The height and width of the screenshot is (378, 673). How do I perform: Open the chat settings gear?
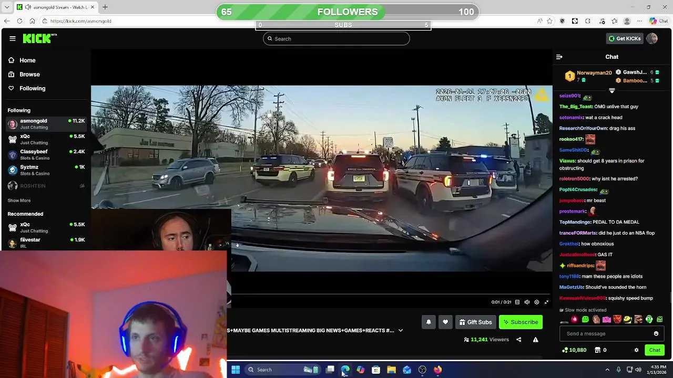(x=636, y=350)
